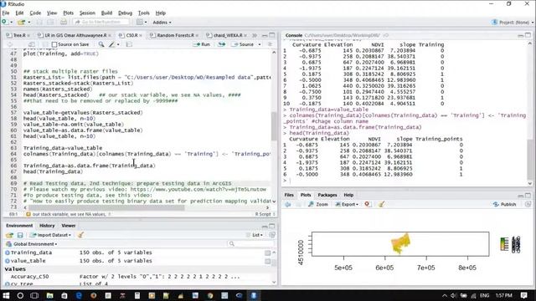Click the Environment search field
536x301 pixels.
pyautogui.click(x=250, y=244)
